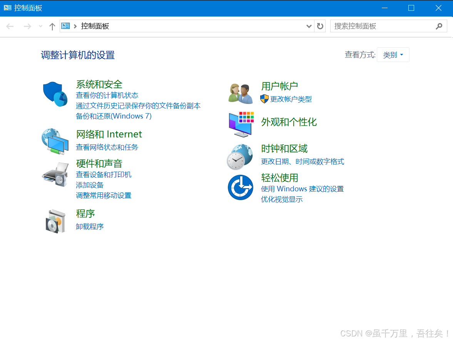The image size is (453, 341).
Task: Open the 类别 view mode dropdown
Action: coord(393,55)
